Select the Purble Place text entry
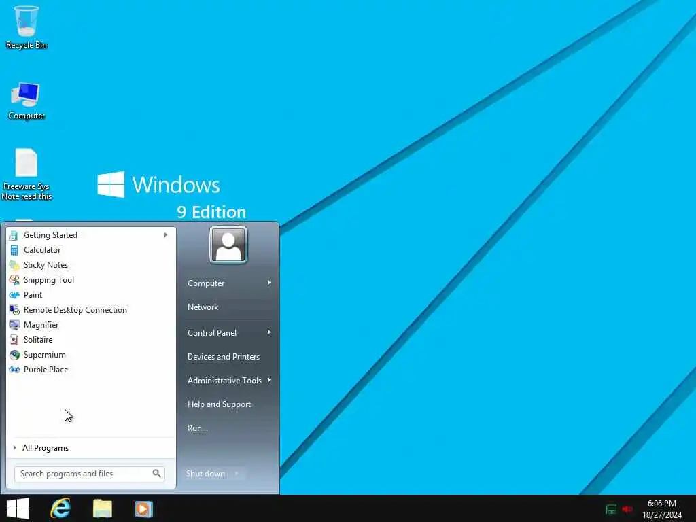 pos(46,370)
